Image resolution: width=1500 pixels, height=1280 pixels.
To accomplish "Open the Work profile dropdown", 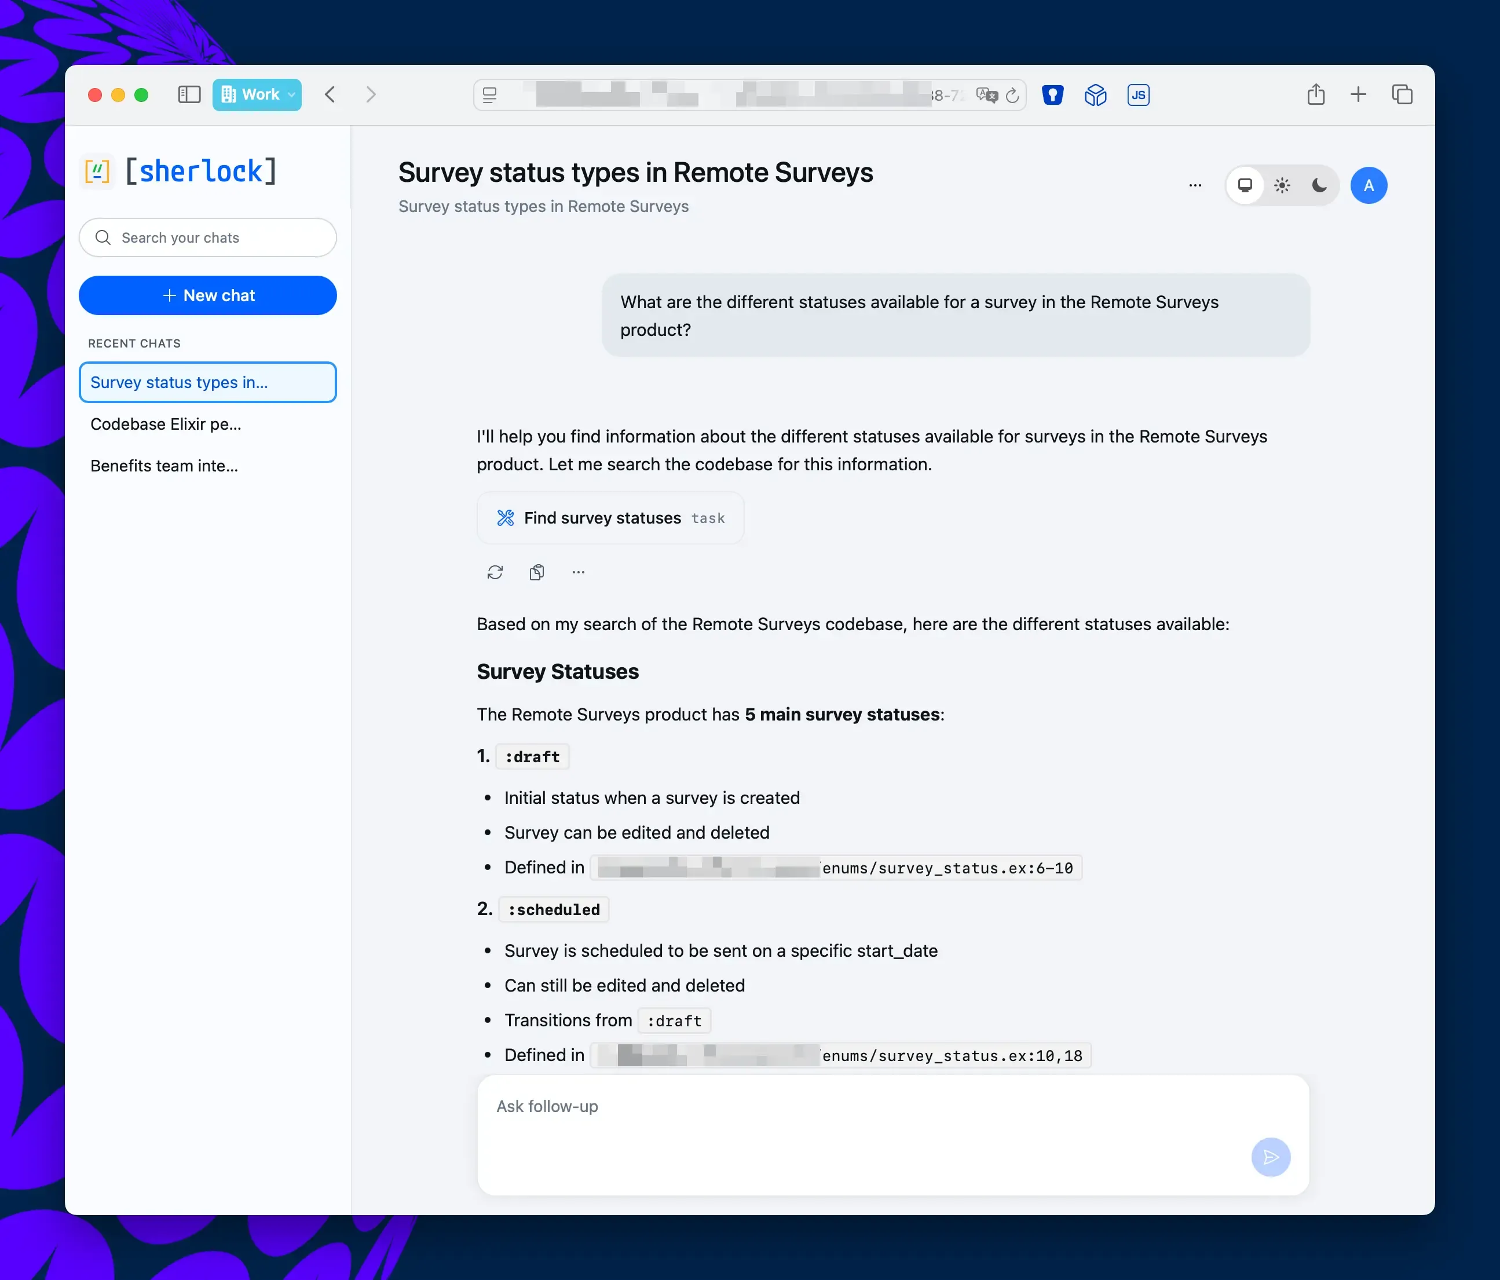I will [257, 94].
